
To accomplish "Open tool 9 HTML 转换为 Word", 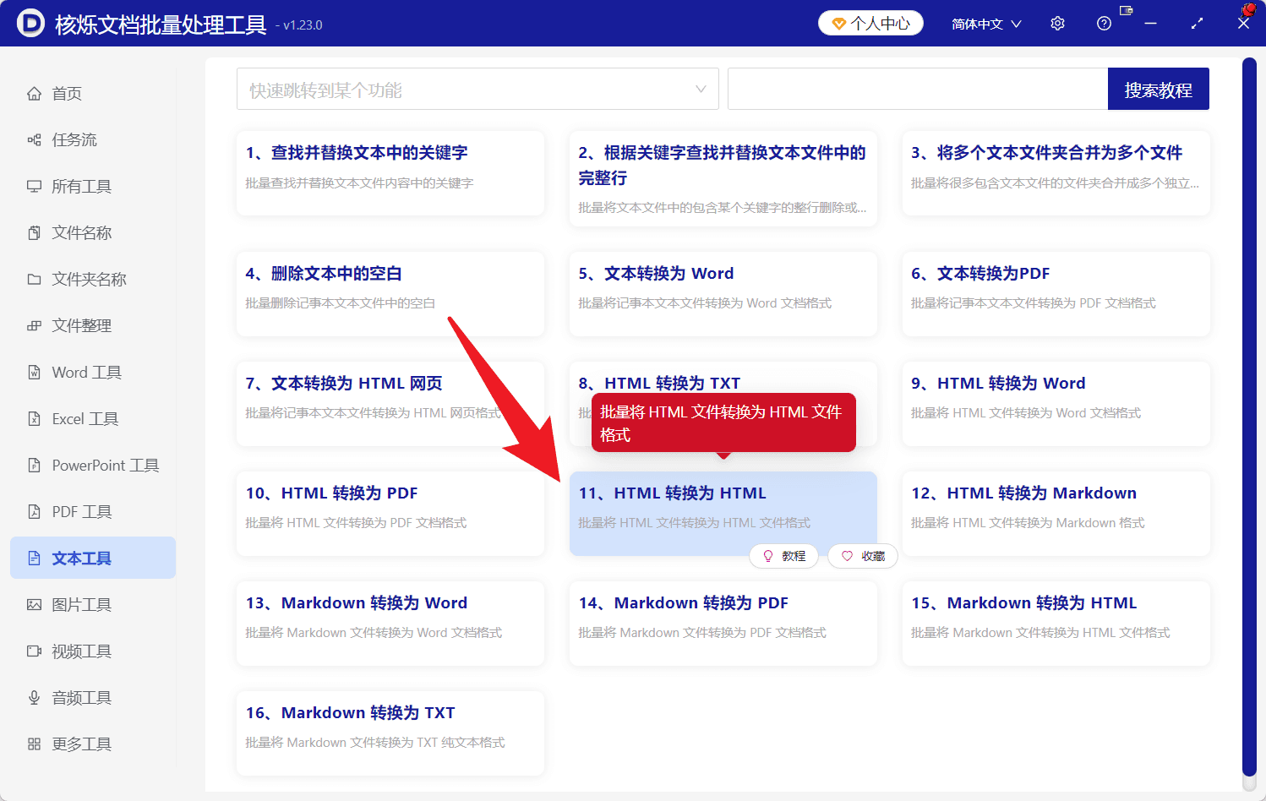I will point(1056,404).
